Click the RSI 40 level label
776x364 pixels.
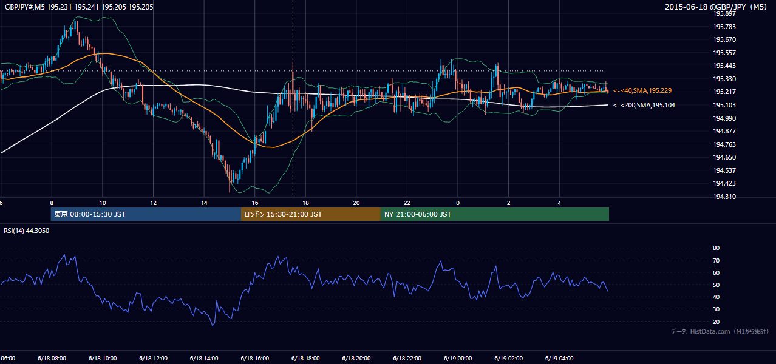pos(716,297)
